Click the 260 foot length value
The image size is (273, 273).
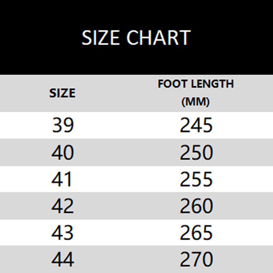(196, 206)
